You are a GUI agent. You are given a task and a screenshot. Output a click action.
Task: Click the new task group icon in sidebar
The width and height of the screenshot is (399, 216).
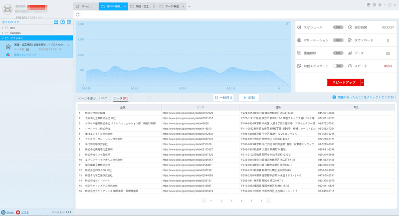click(x=63, y=22)
